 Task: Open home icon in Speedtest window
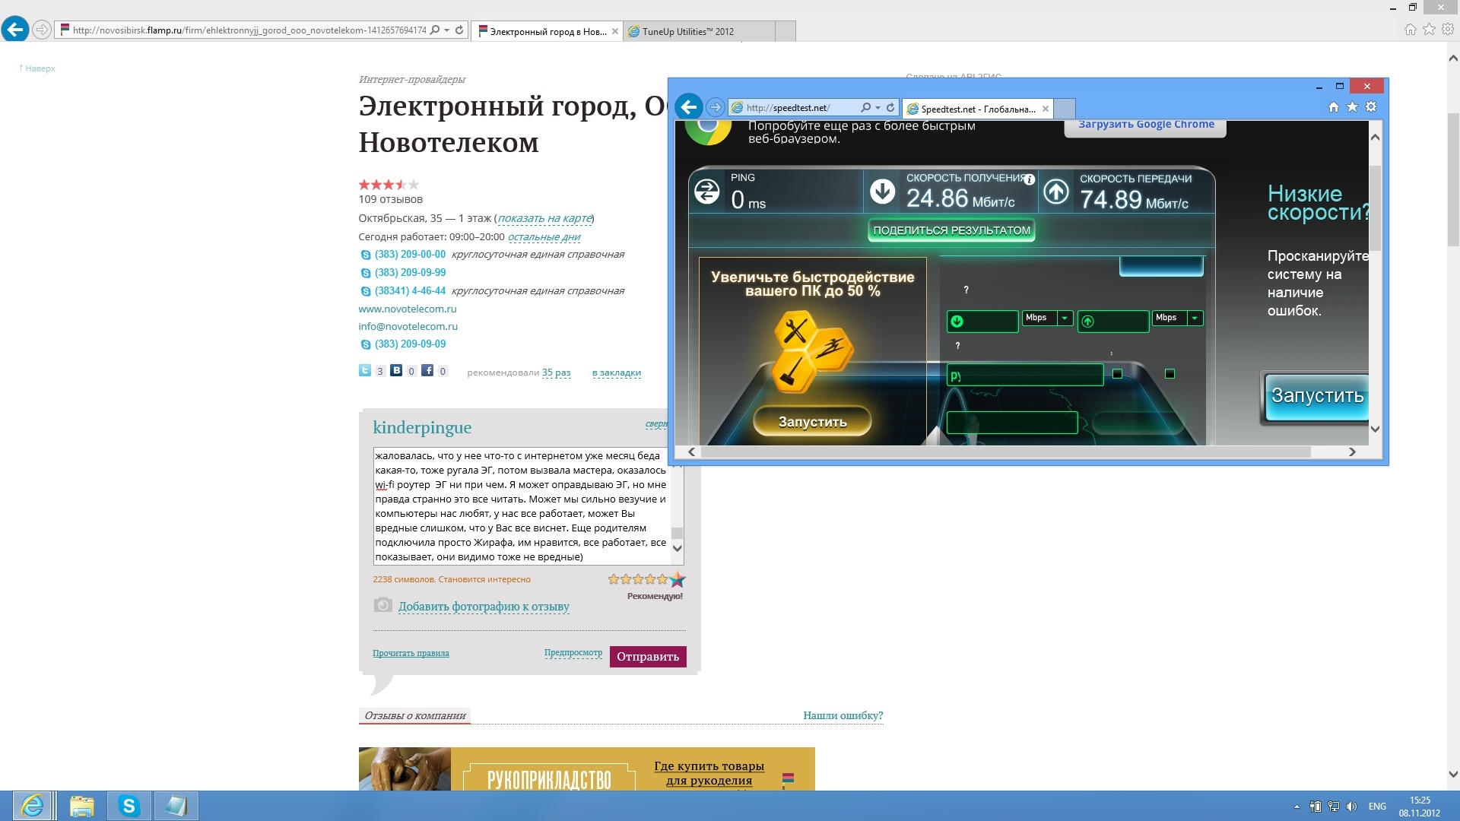tap(1334, 107)
